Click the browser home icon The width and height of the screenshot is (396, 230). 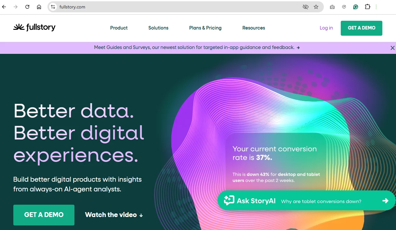(39, 6)
